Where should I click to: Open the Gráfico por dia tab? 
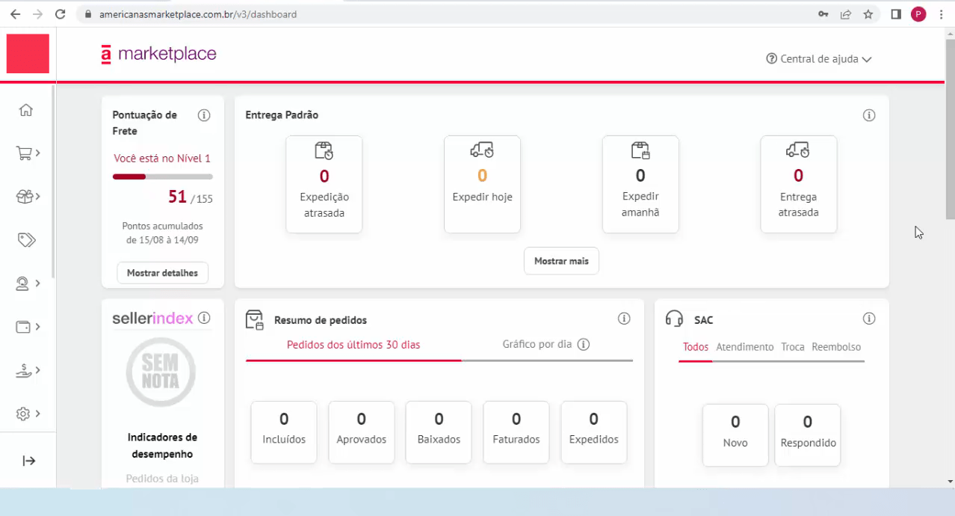pyautogui.click(x=538, y=345)
